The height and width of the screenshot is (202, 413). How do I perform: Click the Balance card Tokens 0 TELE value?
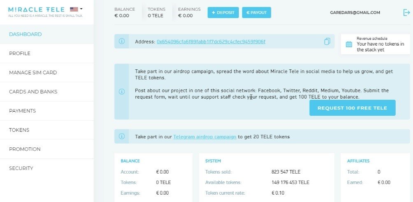click(163, 182)
